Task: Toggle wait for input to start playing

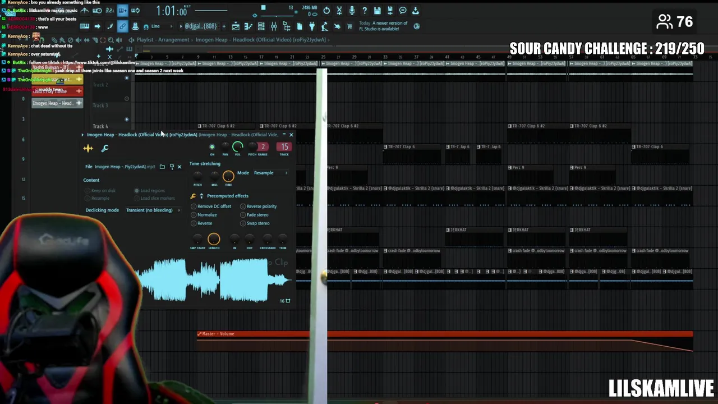Action: coord(97,11)
